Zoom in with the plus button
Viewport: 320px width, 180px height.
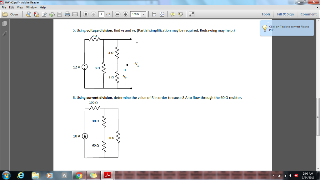126,14
